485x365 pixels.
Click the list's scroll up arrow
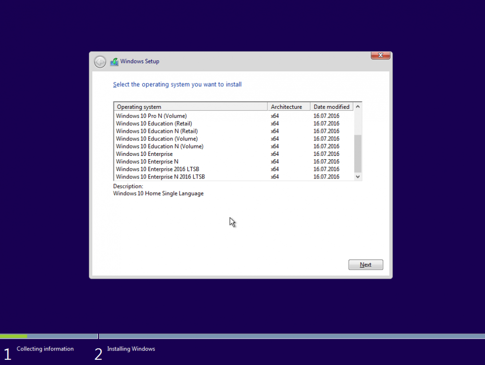click(x=358, y=106)
